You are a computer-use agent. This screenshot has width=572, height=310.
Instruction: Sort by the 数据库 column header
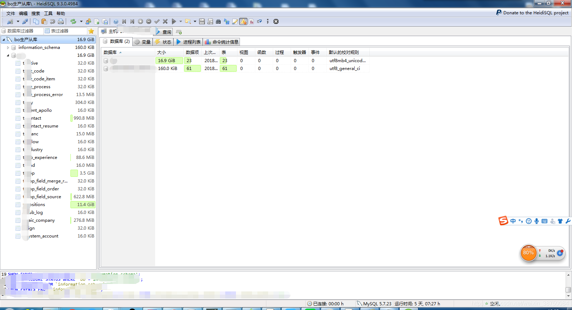tap(128, 52)
